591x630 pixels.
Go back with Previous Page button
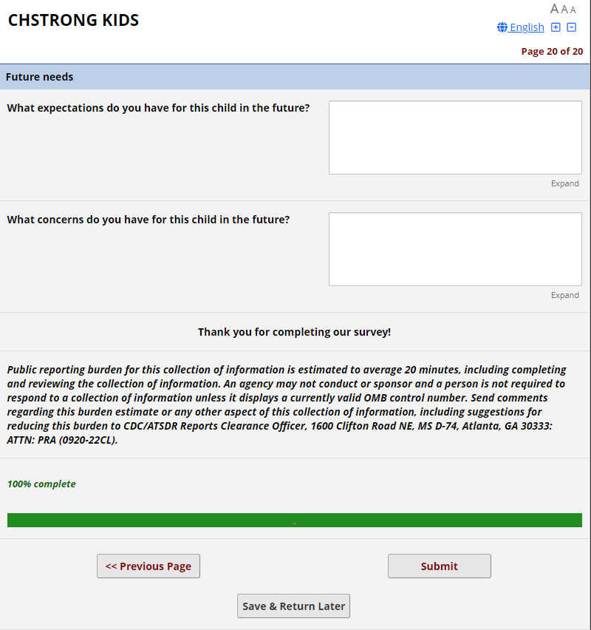pyautogui.click(x=148, y=566)
